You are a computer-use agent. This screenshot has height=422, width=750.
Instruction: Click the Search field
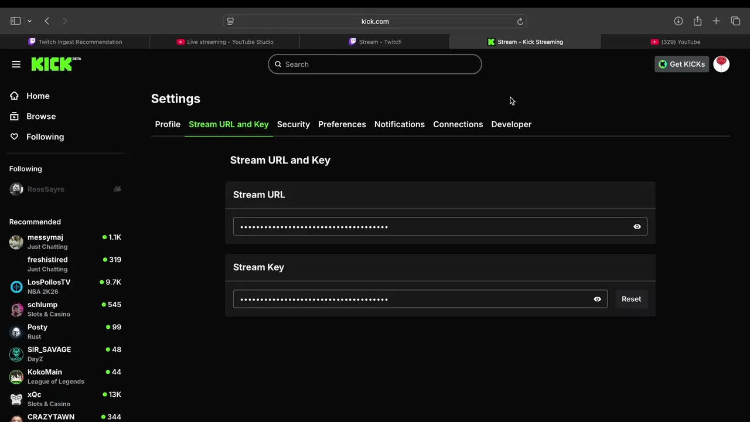click(x=375, y=64)
